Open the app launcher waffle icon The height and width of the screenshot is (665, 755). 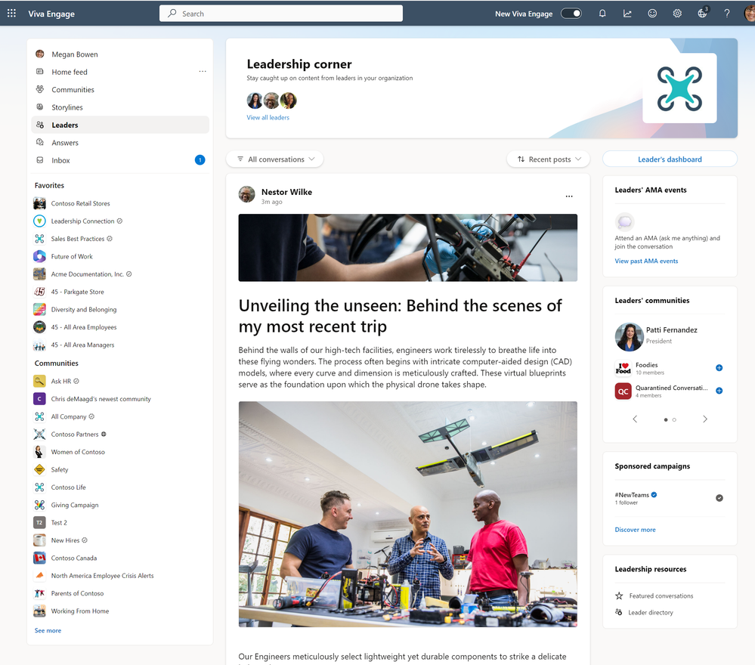pyautogui.click(x=11, y=14)
